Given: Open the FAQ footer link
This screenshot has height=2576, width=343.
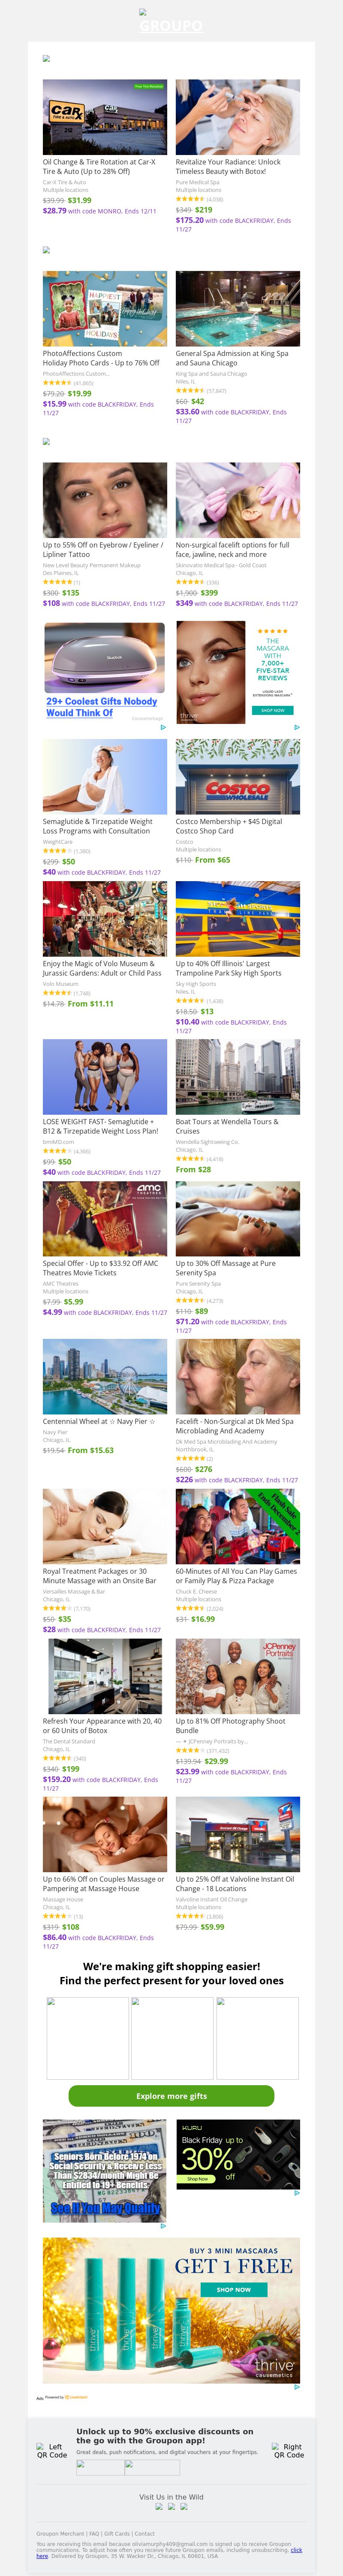Looking at the screenshot, I should tap(95, 2533).
